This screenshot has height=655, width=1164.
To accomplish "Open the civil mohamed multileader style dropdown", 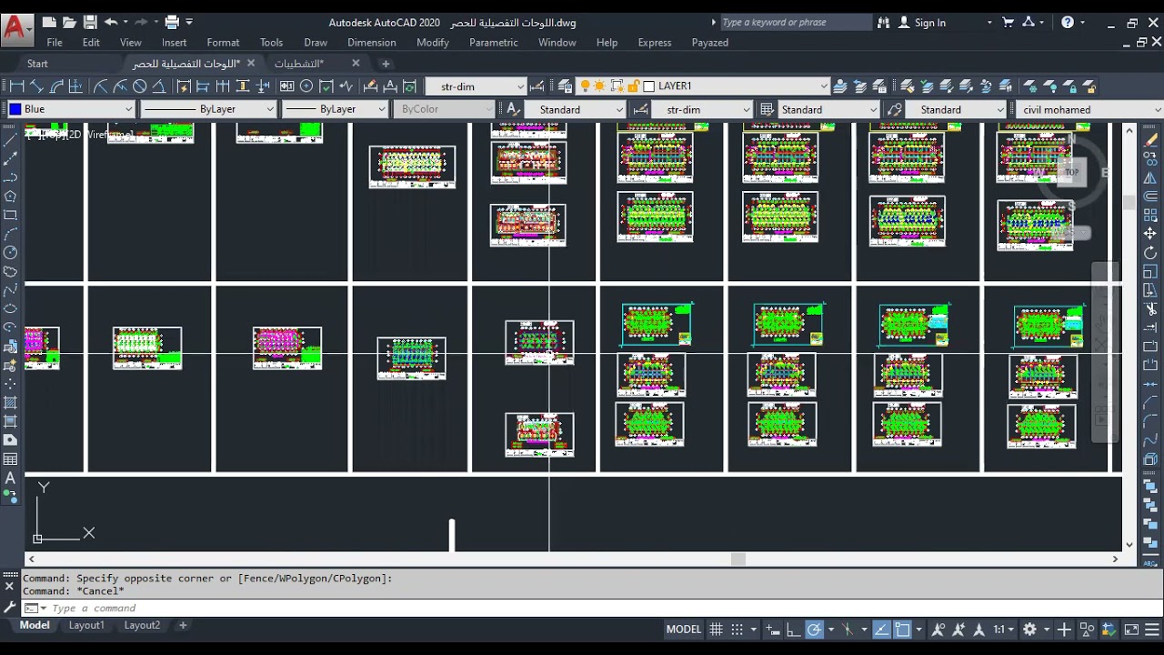I will [1089, 109].
